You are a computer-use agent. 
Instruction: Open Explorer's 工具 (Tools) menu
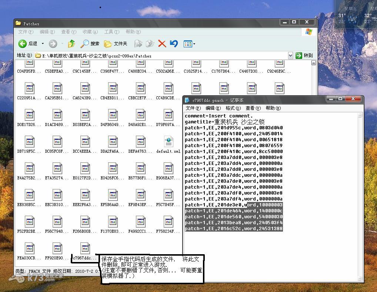tap(111, 32)
